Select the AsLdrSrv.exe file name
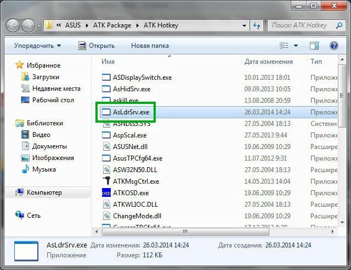This screenshot has height=270, width=351. point(131,112)
